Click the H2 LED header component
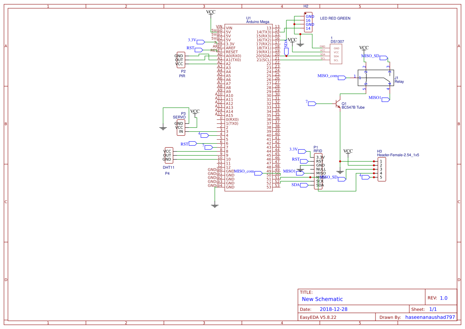This screenshot has width=465, height=329. tap(308, 22)
